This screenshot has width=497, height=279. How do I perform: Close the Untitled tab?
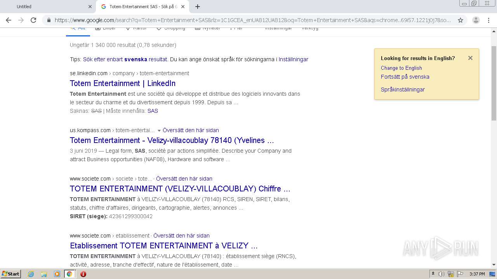90,7
